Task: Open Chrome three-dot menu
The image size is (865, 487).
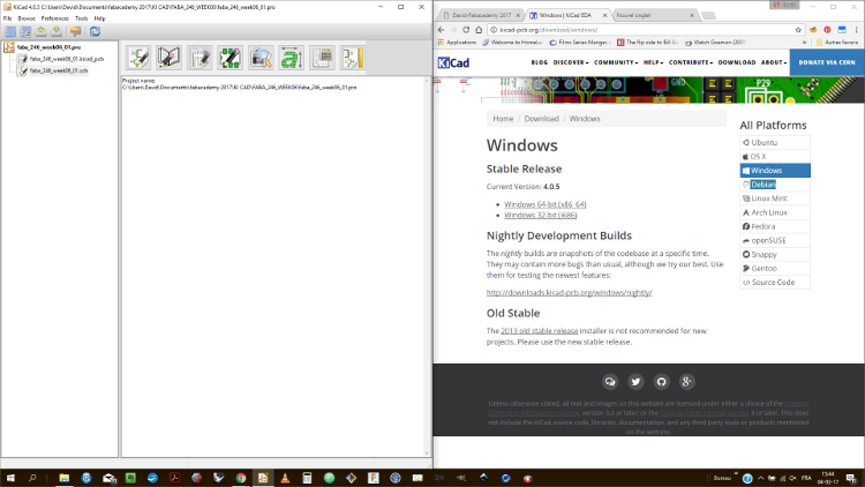Action: pyautogui.click(x=856, y=30)
